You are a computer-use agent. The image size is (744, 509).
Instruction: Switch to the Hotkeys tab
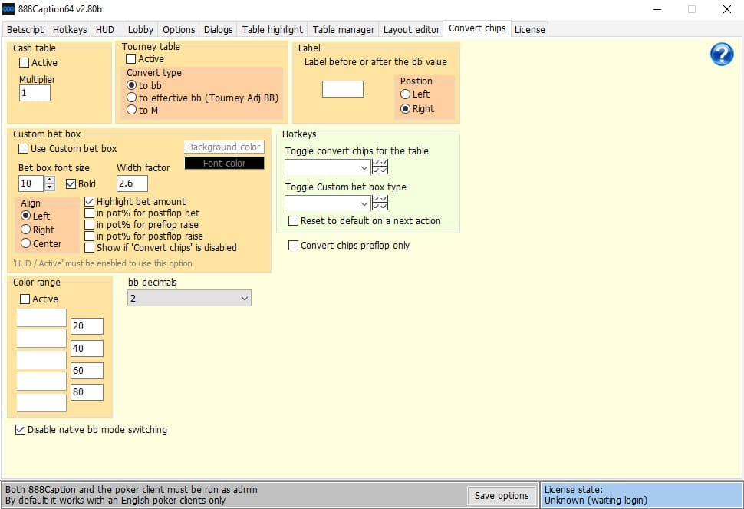click(x=70, y=29)
